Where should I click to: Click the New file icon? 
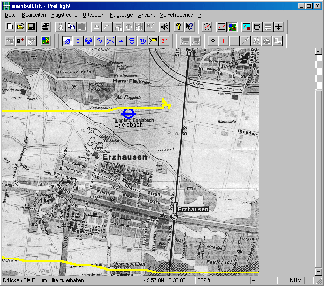click(10, 27)
